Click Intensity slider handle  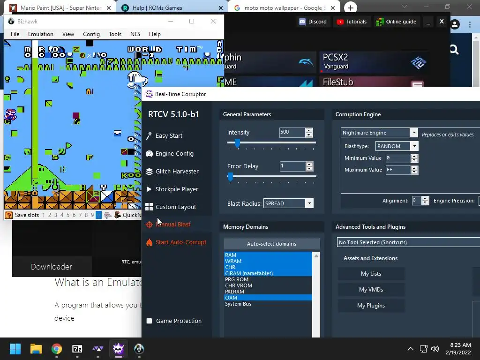point(237,142)
